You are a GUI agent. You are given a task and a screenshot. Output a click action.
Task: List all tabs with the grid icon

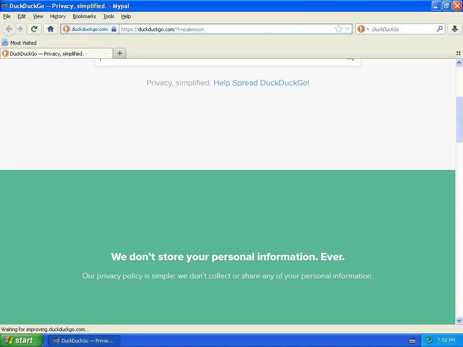458,53
